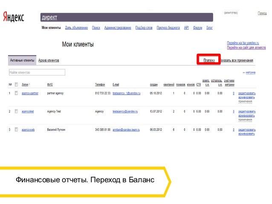Sort table by показов column
The image size is (272, 204).
click(x=181, y=85)
